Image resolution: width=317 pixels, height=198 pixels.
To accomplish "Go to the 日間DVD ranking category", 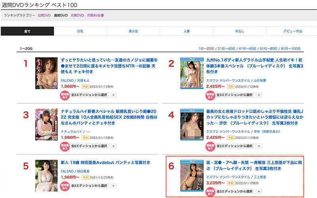I will (x=44, y=15).
